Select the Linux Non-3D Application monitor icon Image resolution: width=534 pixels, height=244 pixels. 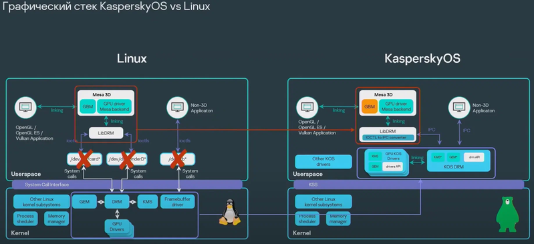click(177, 108)
